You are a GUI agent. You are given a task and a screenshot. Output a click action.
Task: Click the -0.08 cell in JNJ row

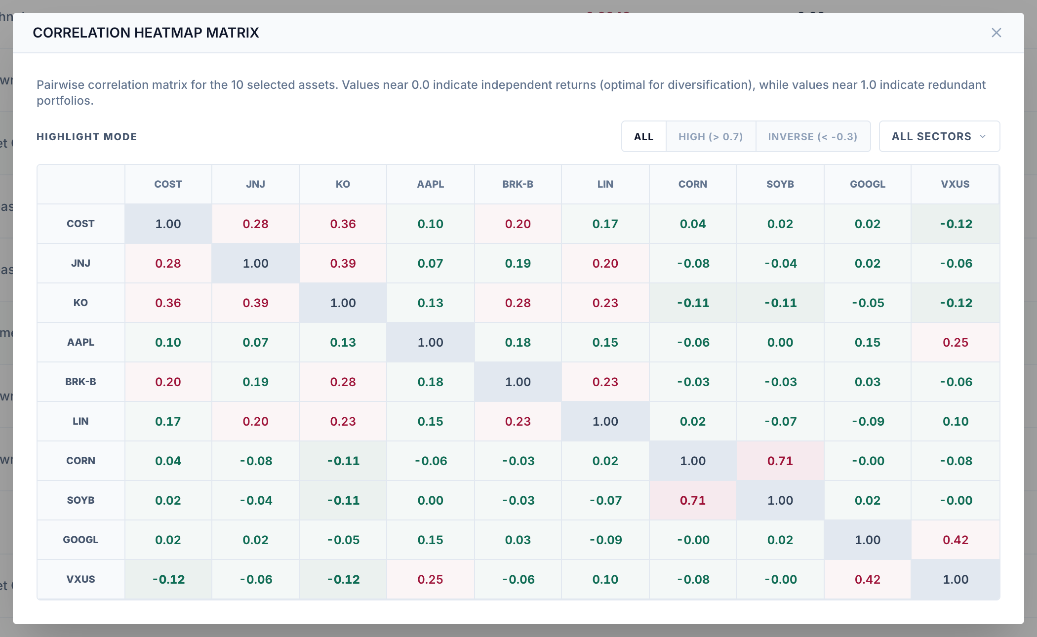tap(692, 263)
